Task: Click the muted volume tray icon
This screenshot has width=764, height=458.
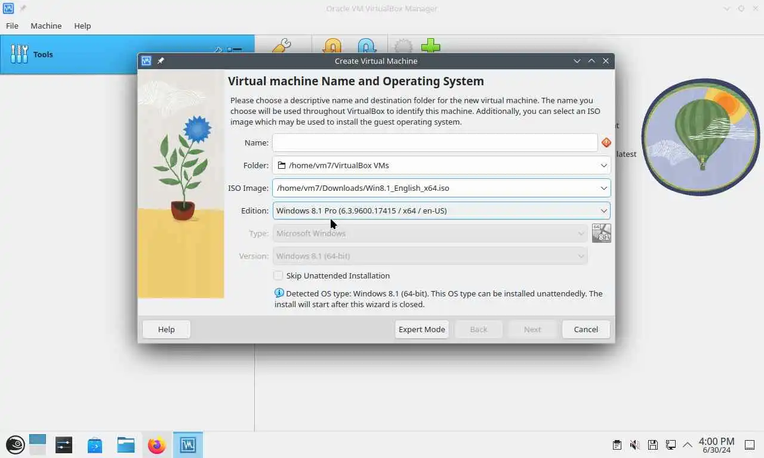Action: [635, 445]
